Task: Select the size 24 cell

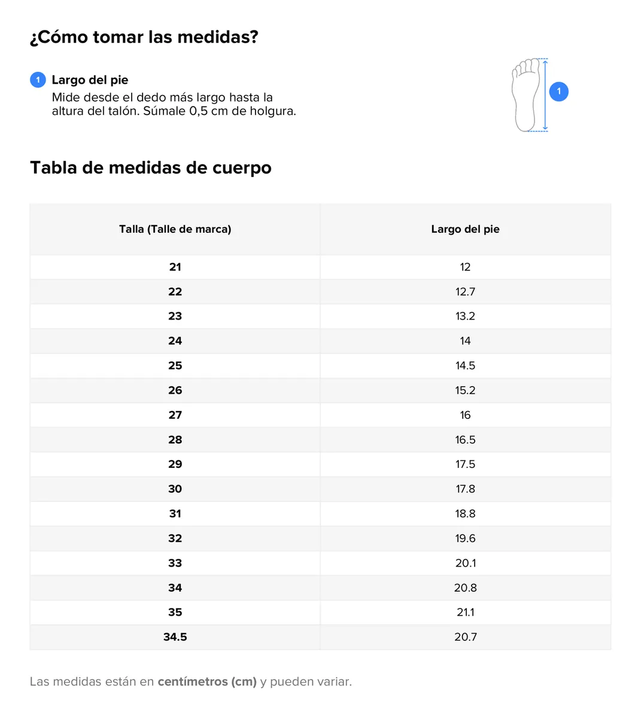Action: click(175, 341)
